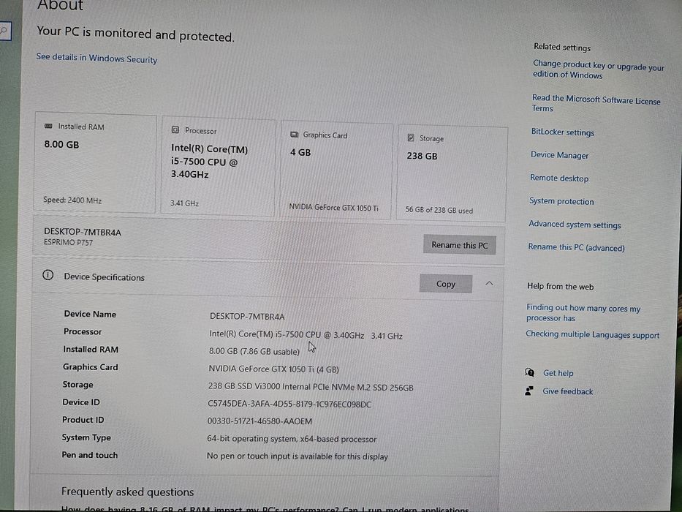
Task: Open BitLocker settings
Action: point(562,132)
